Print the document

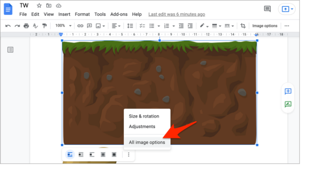coord(26,26)
